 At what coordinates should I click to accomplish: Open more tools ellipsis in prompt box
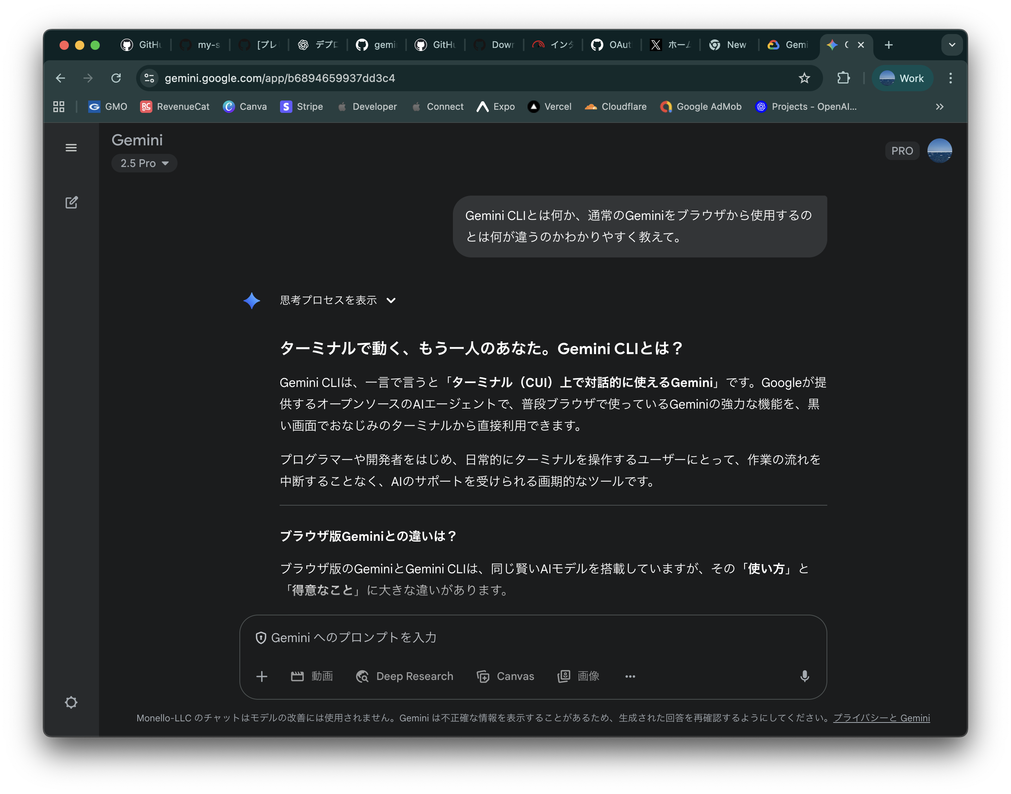(x=630, y=676)
